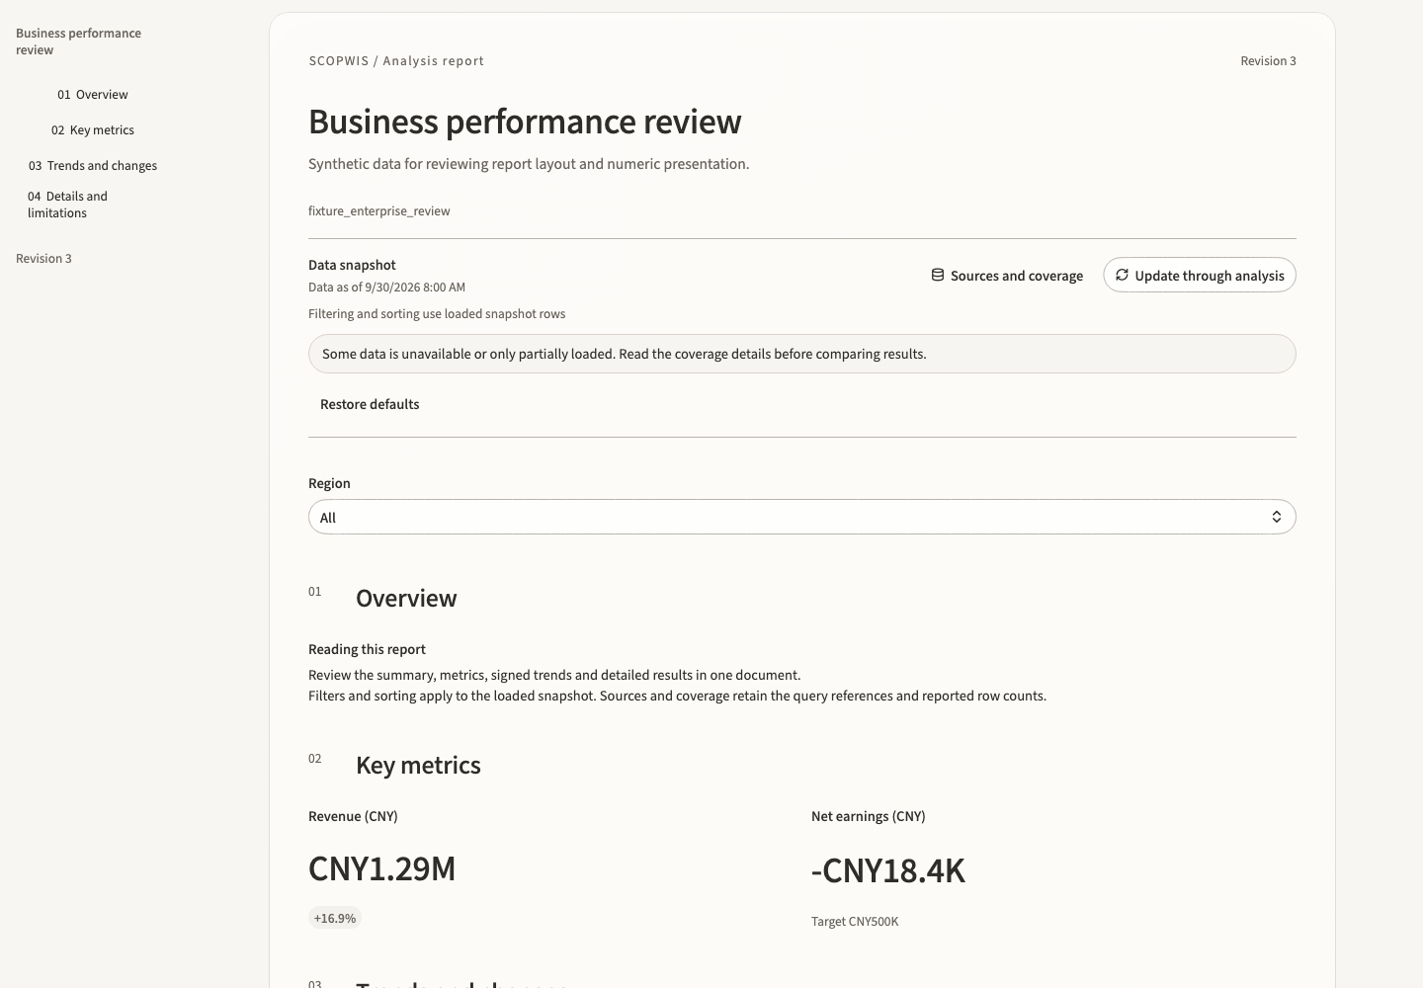Click the partially loaded data warning banner
Viewport: 1423px width, 988px height.
coord(802,354)
